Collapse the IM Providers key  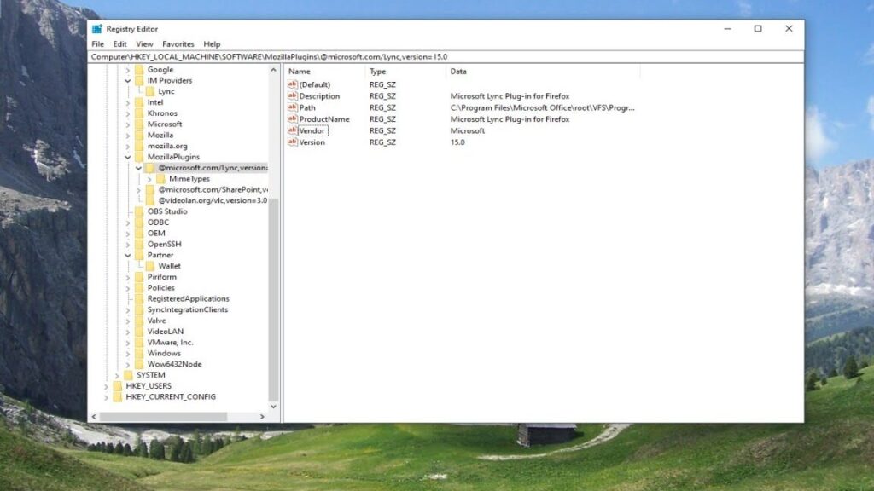128,81
